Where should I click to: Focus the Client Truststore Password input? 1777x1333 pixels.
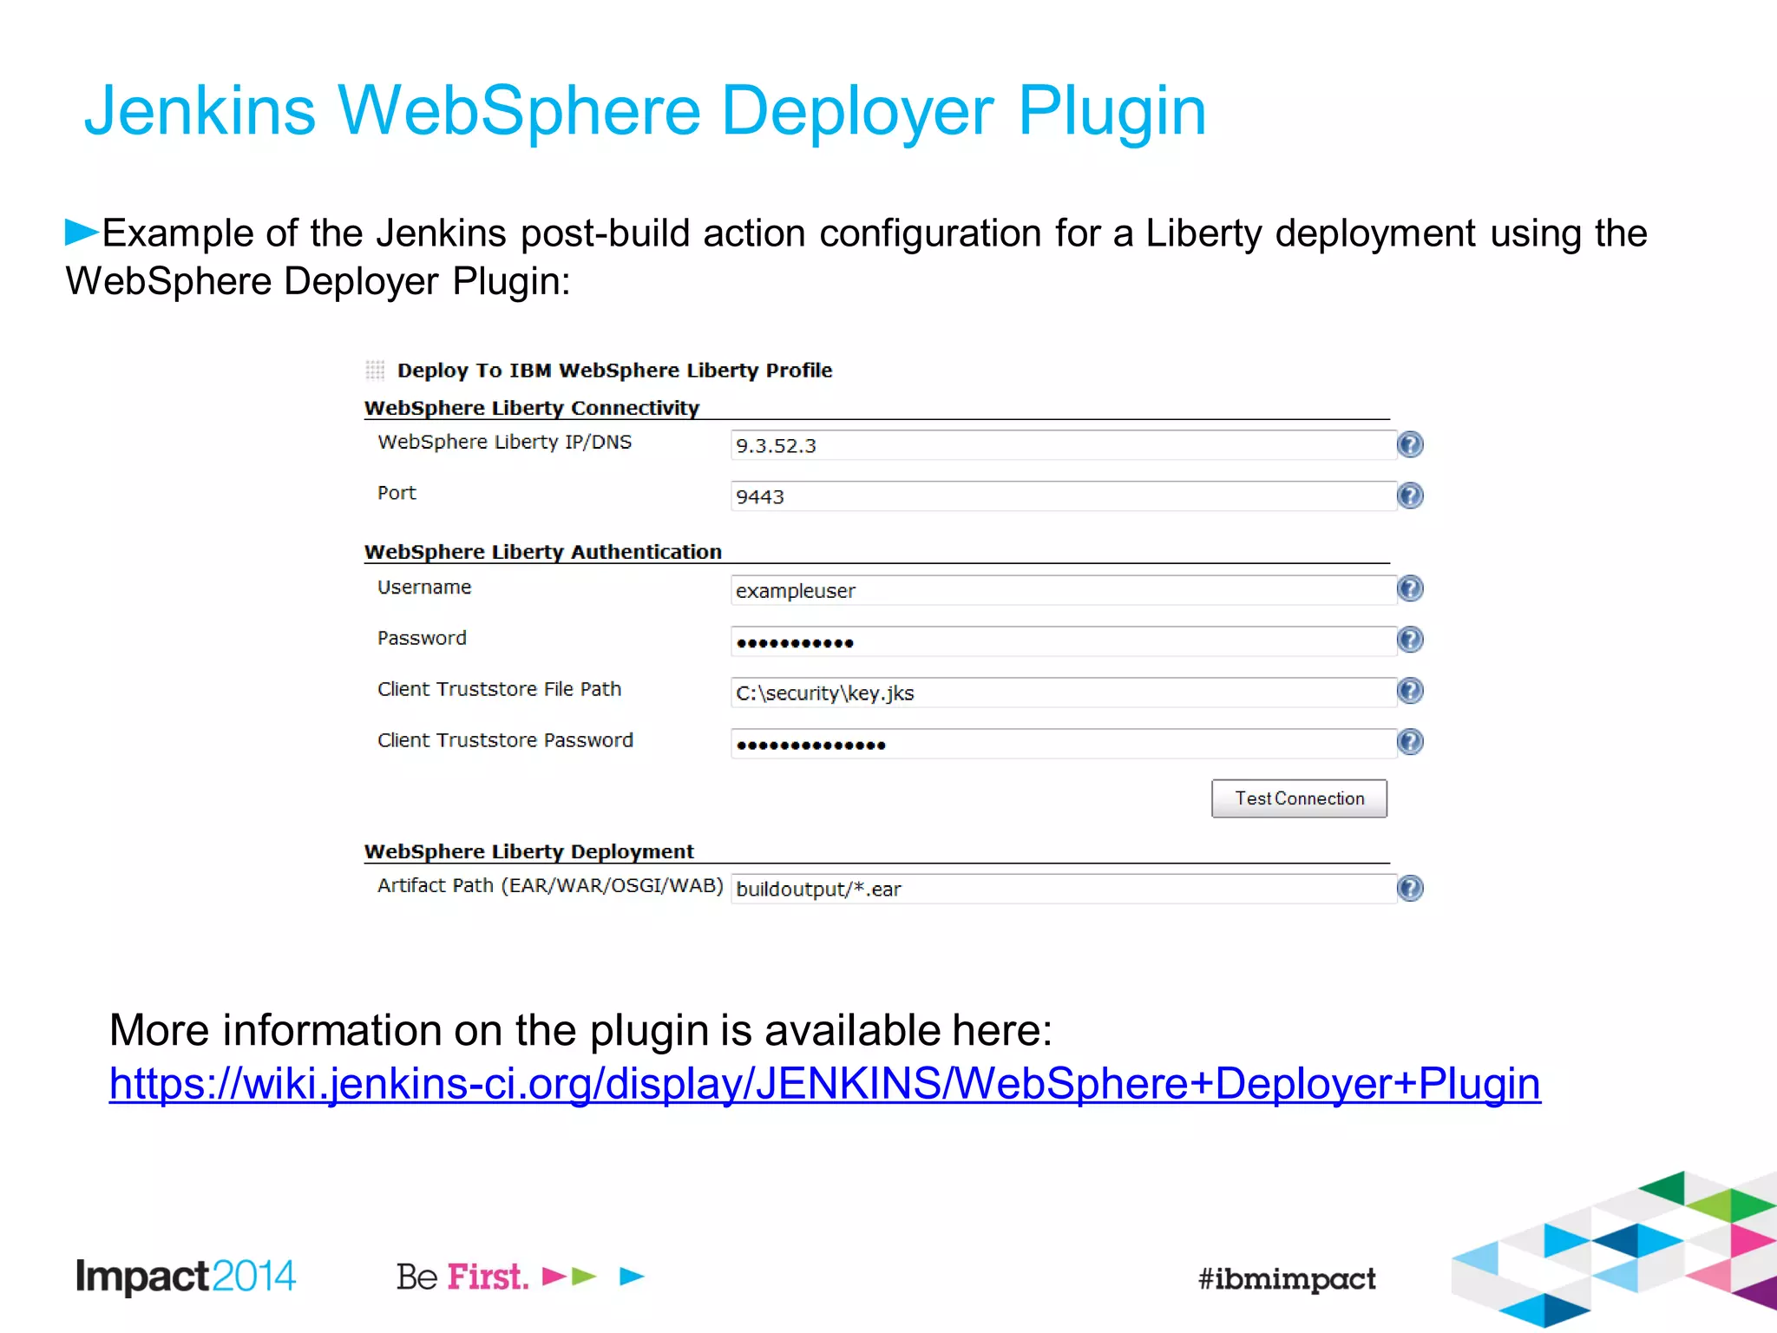[x=1063, y=744]
